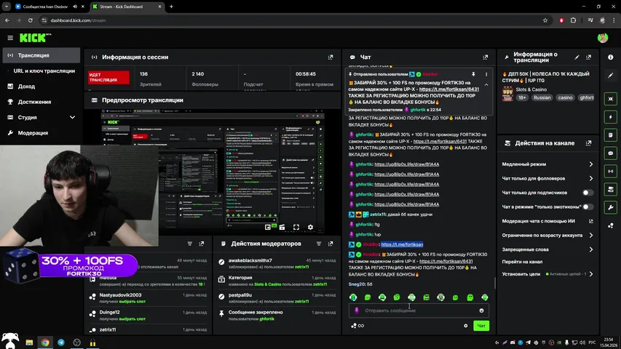Click the chat panel scrollbar

click(494, 283)
